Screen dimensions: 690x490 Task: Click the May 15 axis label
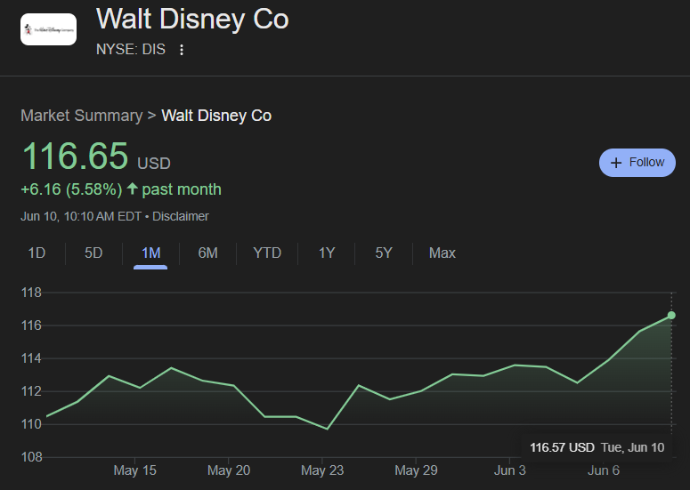click(x=134, y=470)
